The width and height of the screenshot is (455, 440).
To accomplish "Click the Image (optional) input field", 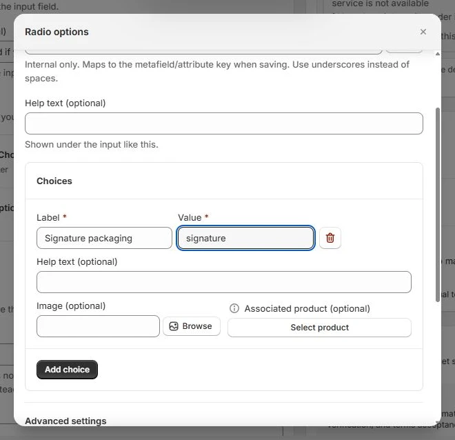I will (98, 326).
